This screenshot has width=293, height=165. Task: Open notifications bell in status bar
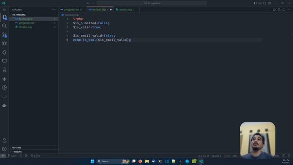click(x=289, y=156)
